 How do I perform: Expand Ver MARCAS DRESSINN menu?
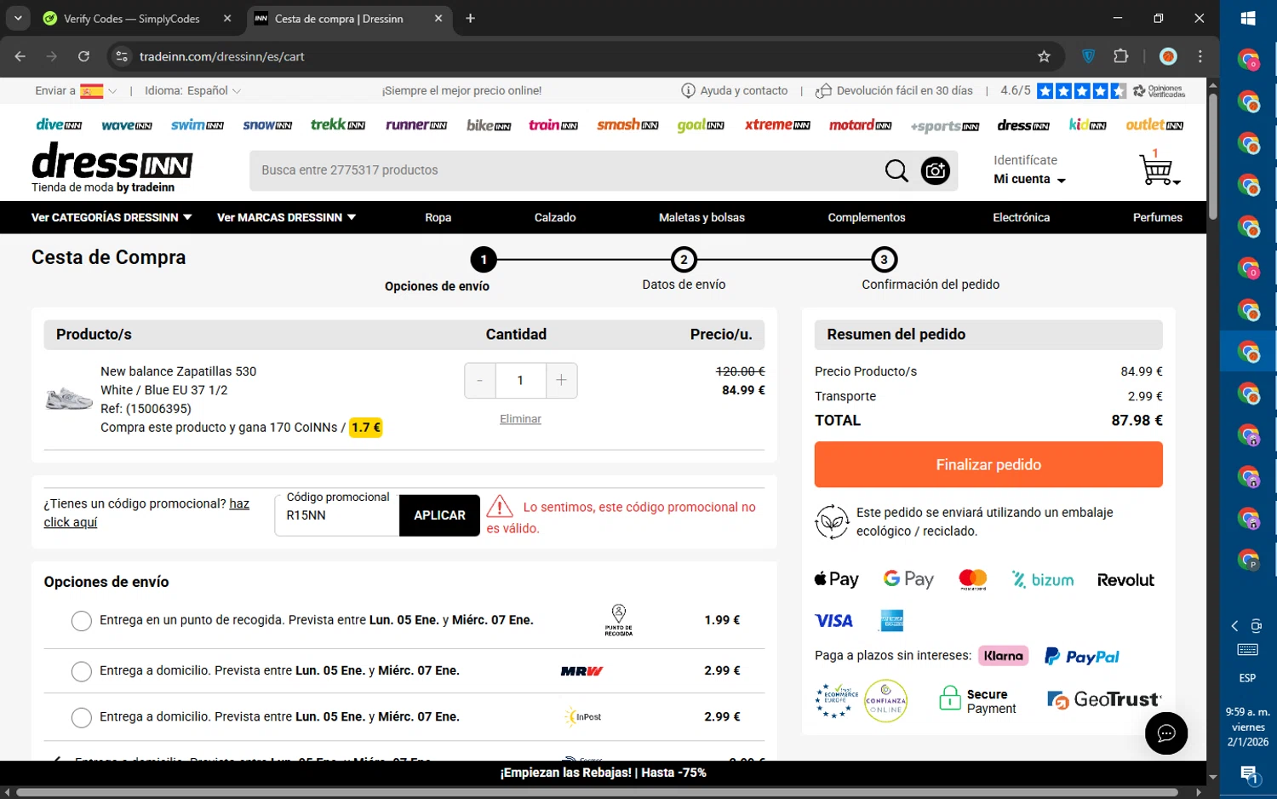[286, 217]
